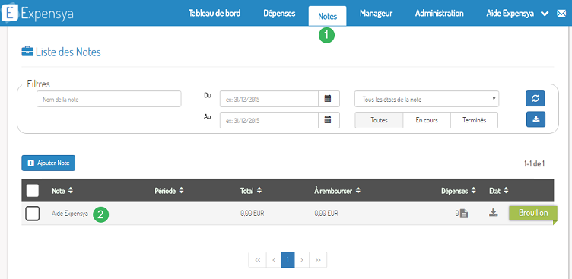Viewport: 572px width, 279px height.
Task: Go to previous page with < button
Action: (274, 260)
